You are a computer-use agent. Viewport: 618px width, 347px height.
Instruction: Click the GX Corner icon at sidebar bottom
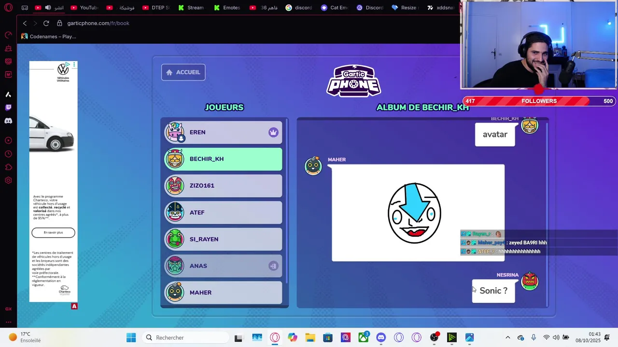8,309
